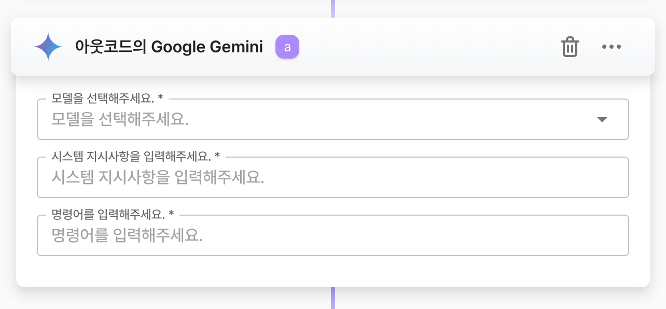
Task: Click the connector line above the Gemini card
Action: pos(333,8)
